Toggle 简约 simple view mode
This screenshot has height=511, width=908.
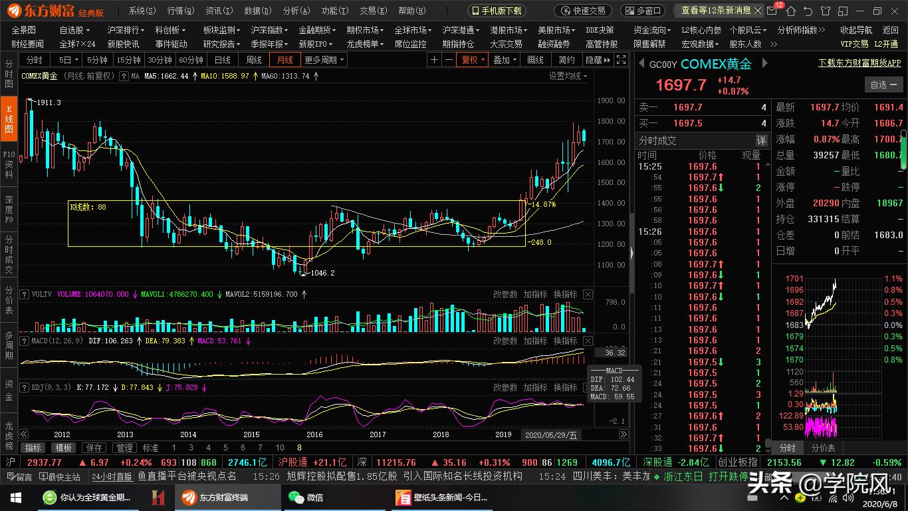click(x=566, y=60)
